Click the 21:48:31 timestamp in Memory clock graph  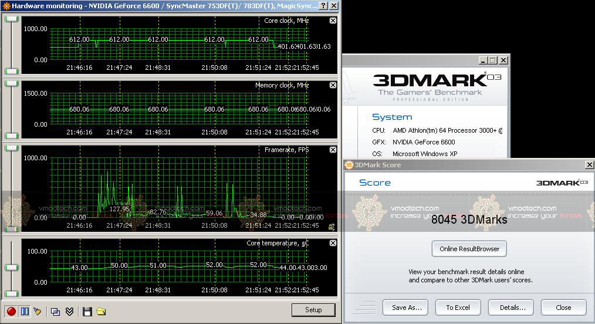158,132
